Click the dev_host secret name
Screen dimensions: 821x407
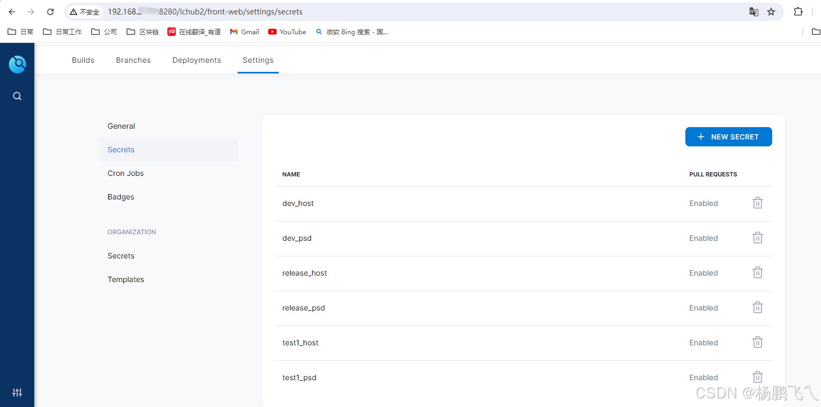click(298, 203)
